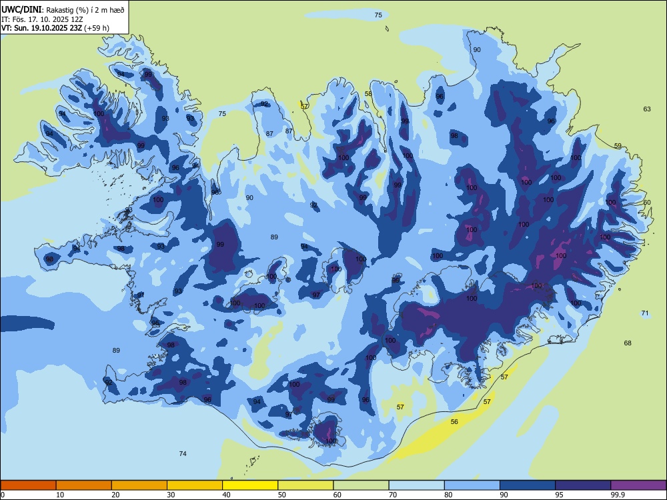Screen dimensions: 667x500
Task: Select the UWC/DINI Rakastig title line
Action: (x=63, y=10)
